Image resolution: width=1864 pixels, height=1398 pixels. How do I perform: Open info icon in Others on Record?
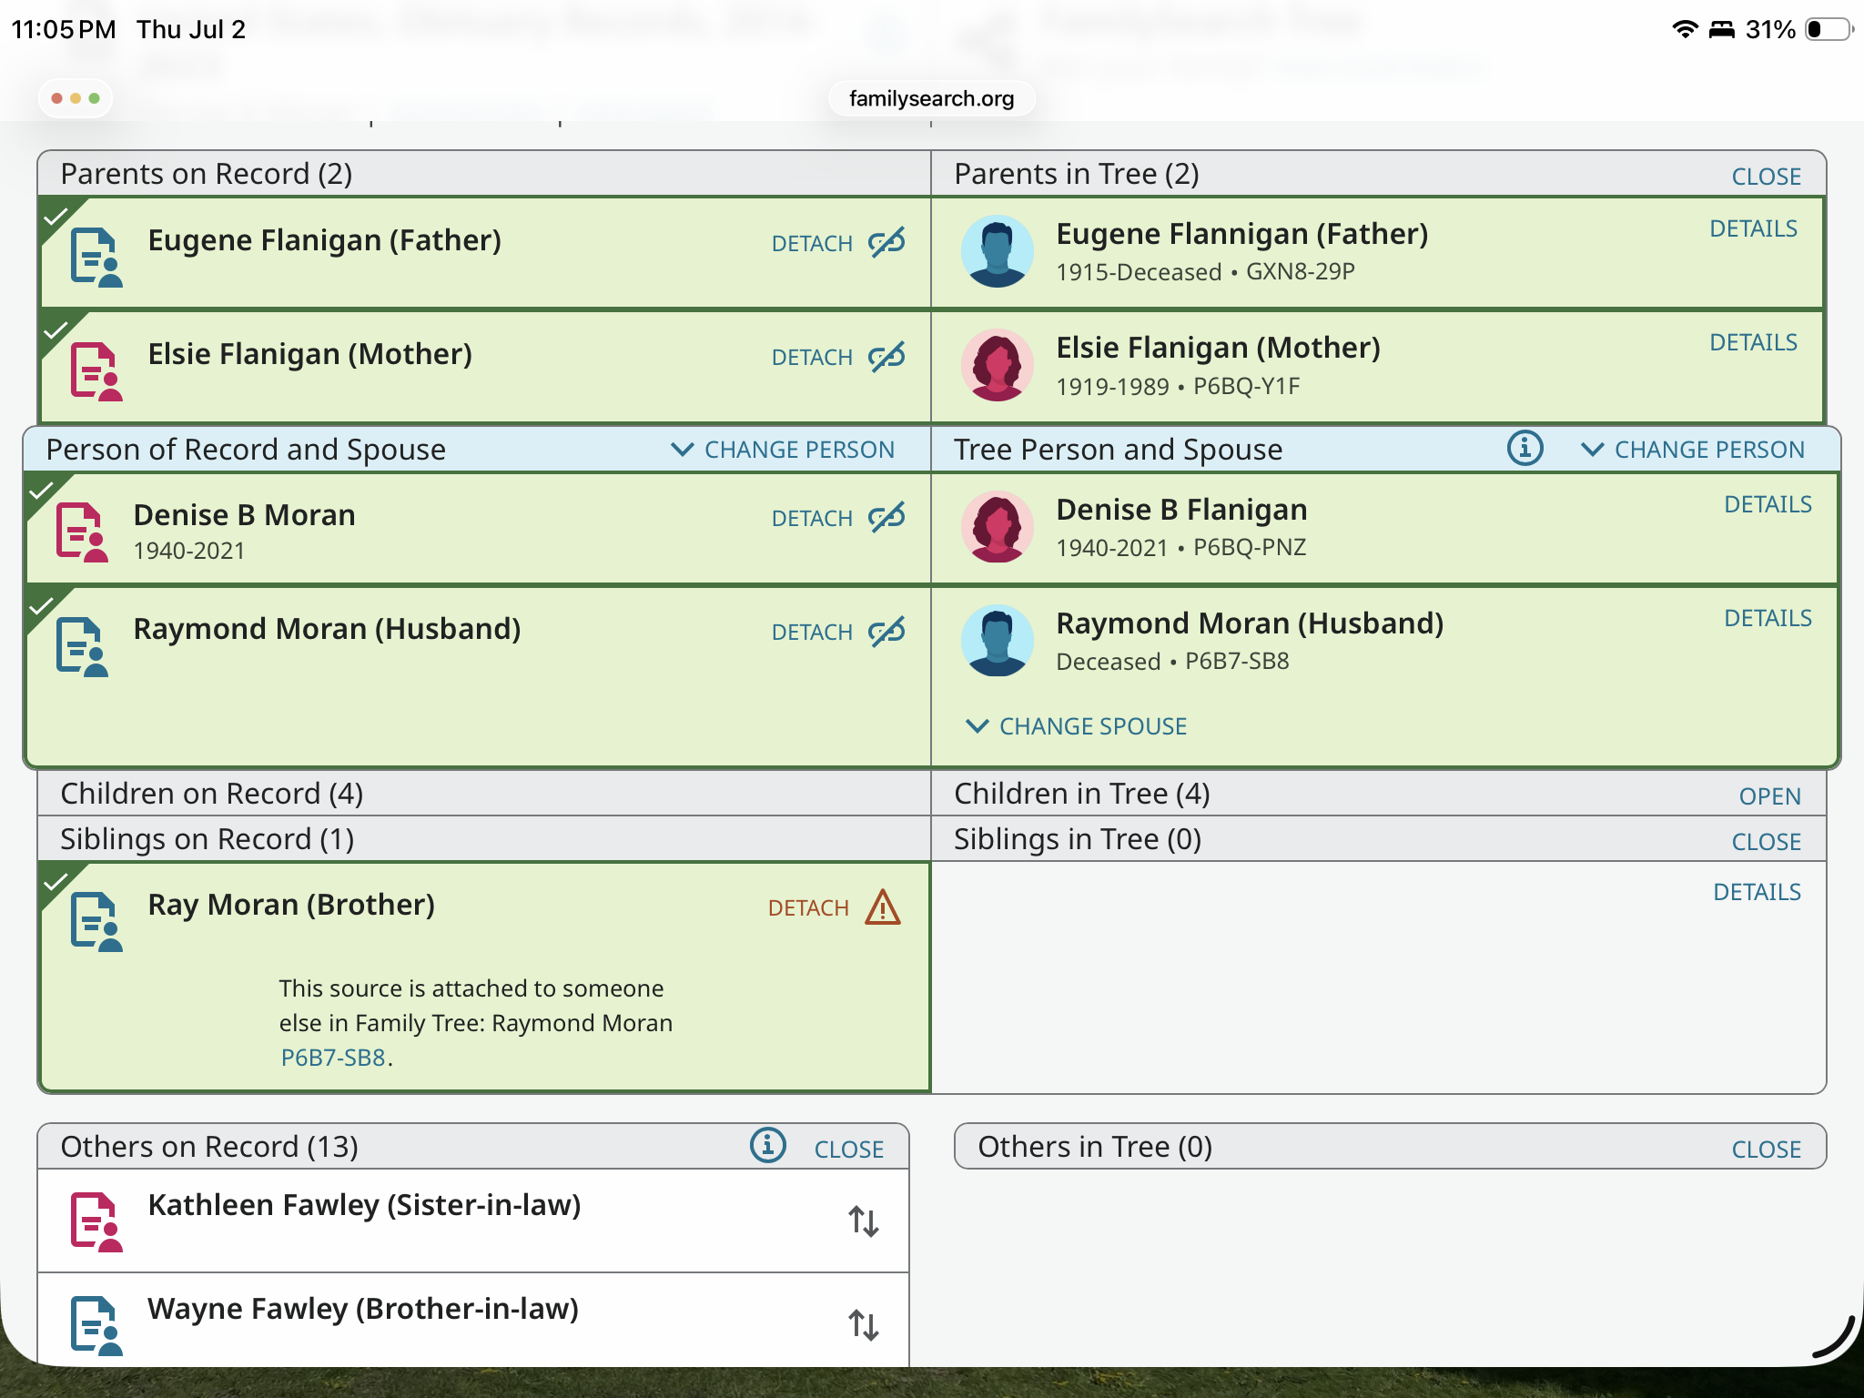(767, 1145)
